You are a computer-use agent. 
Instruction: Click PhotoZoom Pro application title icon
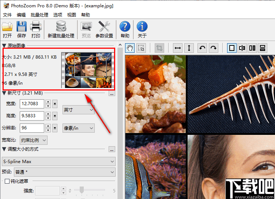[6, 5]
